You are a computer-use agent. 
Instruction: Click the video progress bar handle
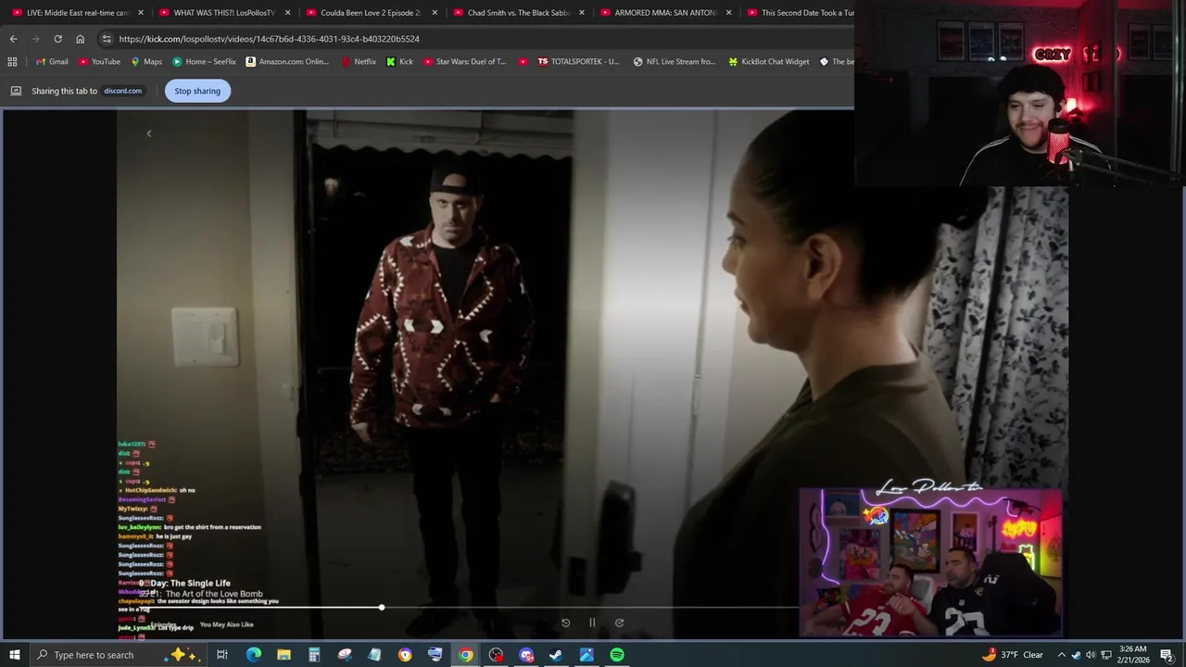[382, 608]
